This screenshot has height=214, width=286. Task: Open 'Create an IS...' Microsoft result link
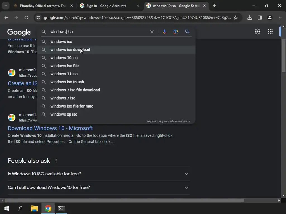point(22,83)
